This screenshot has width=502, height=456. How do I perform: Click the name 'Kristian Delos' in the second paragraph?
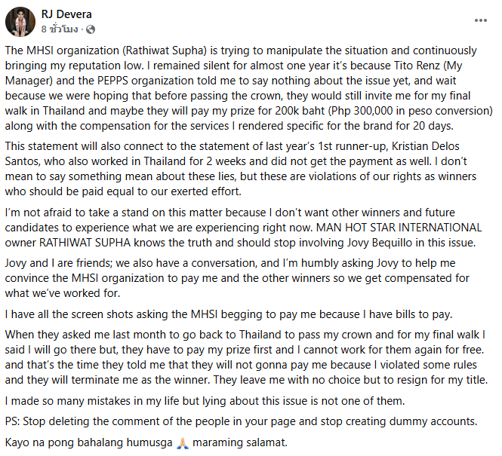click(x=426, y=146)
